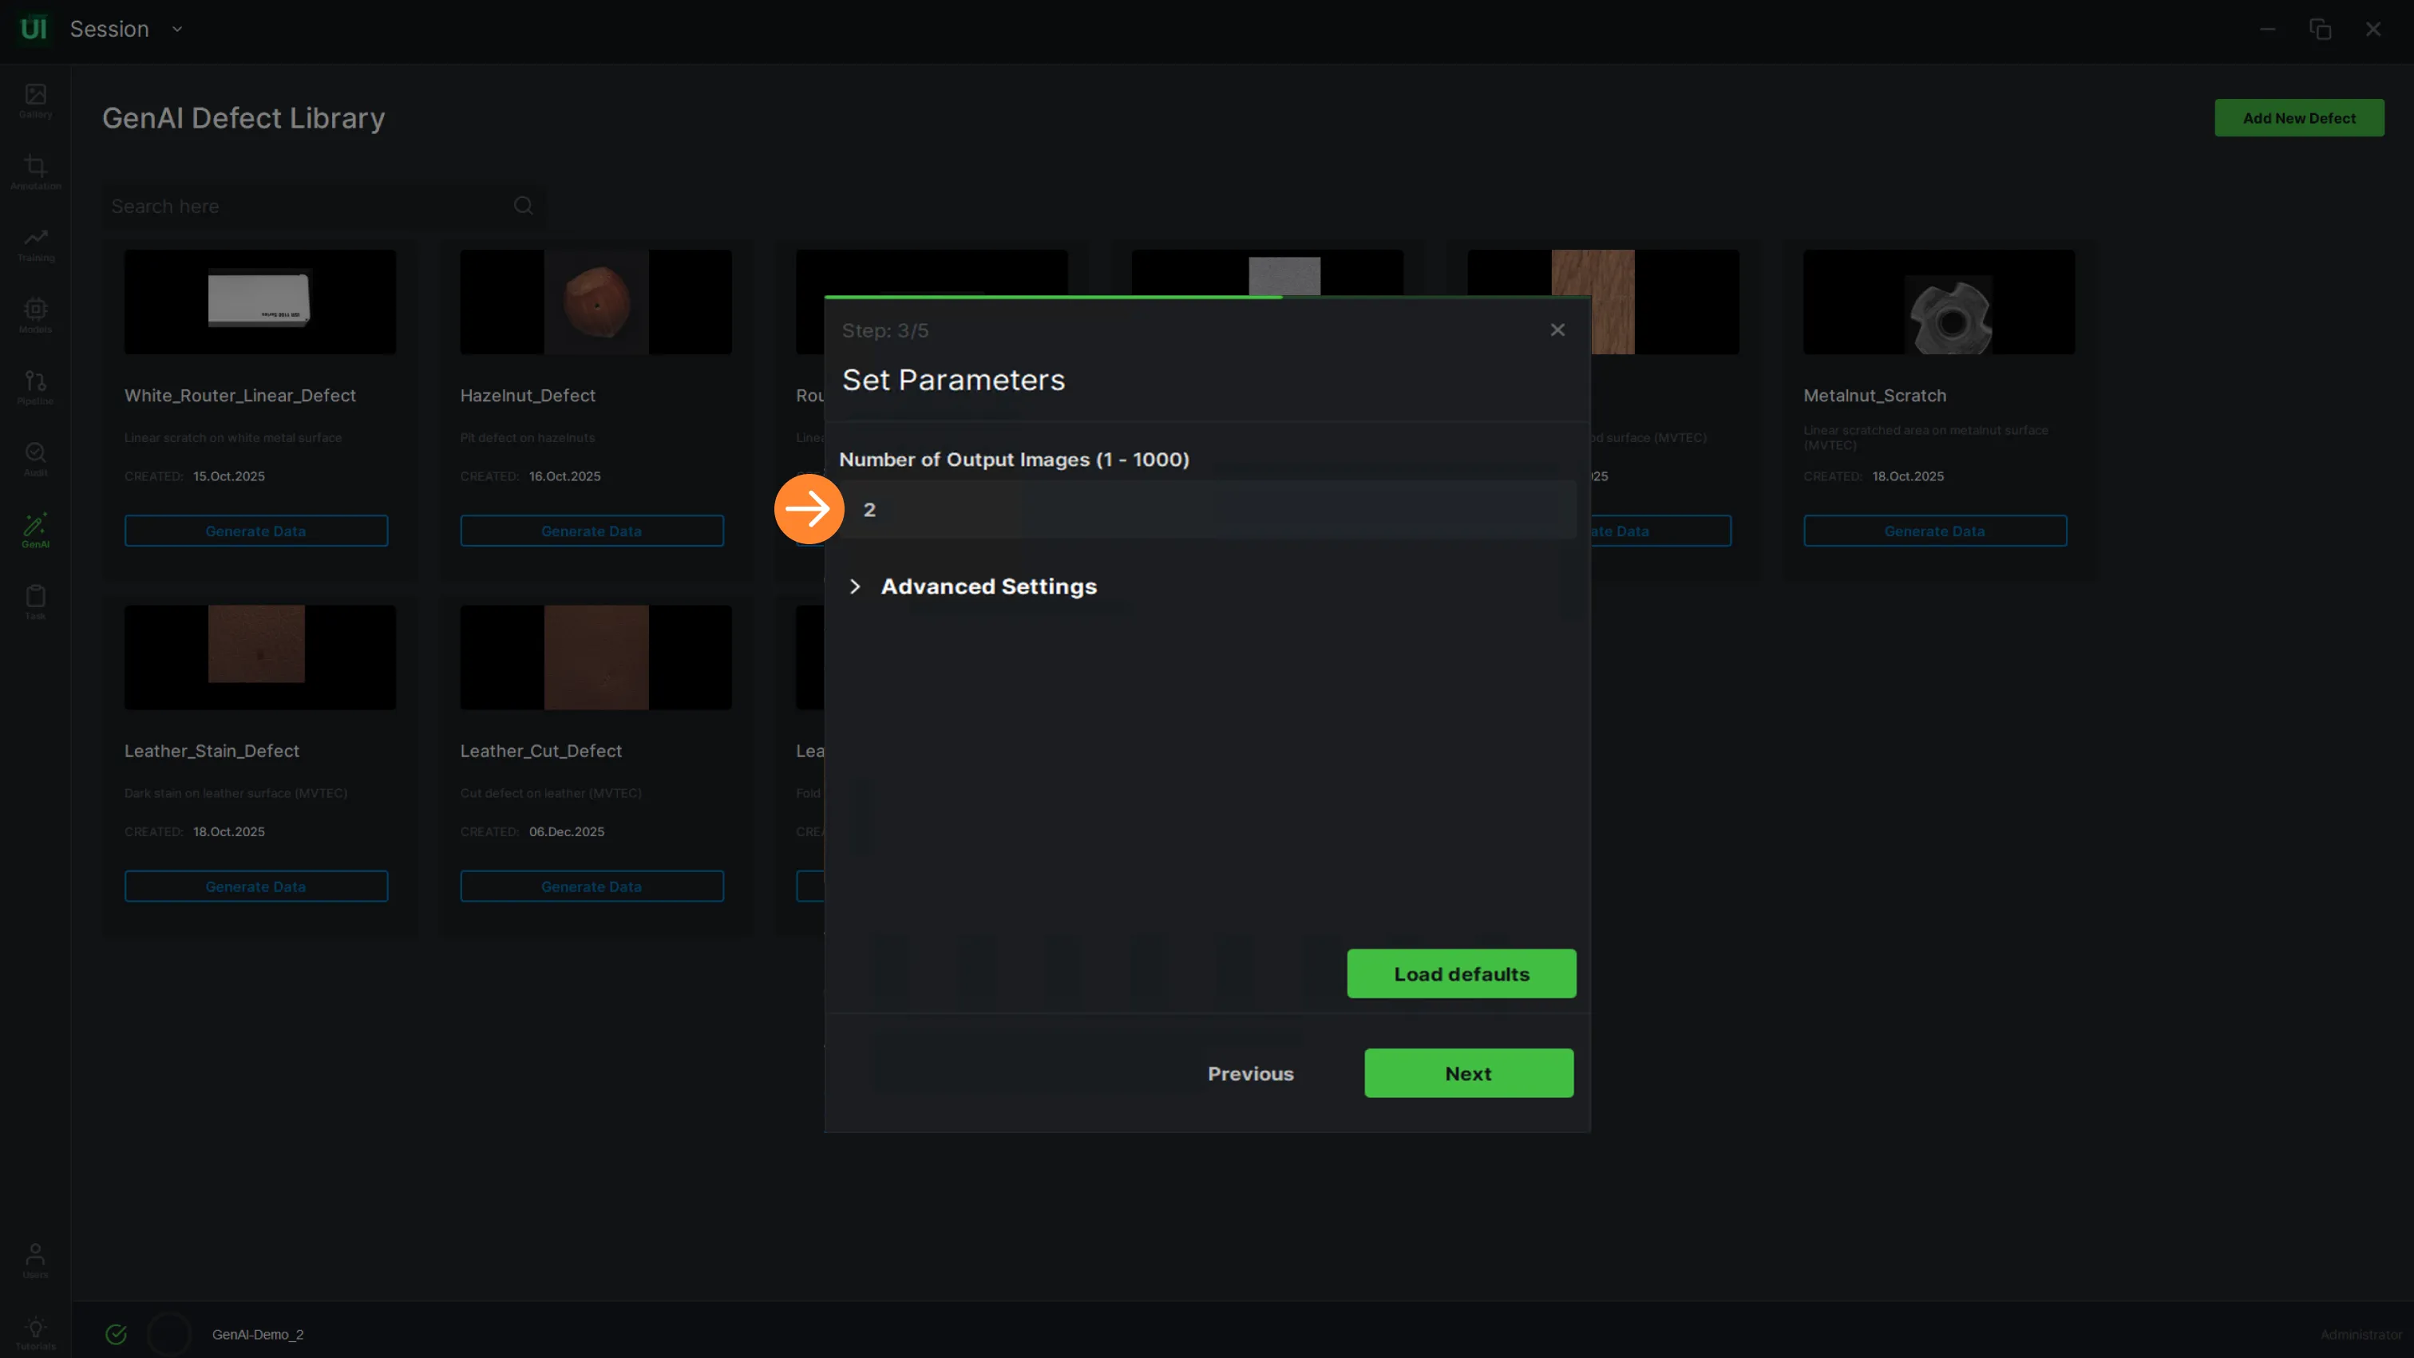Open the White_Router_Linear_Defect thumbnail
Screen dimensions: 2414x1358
tap(259, 302)
